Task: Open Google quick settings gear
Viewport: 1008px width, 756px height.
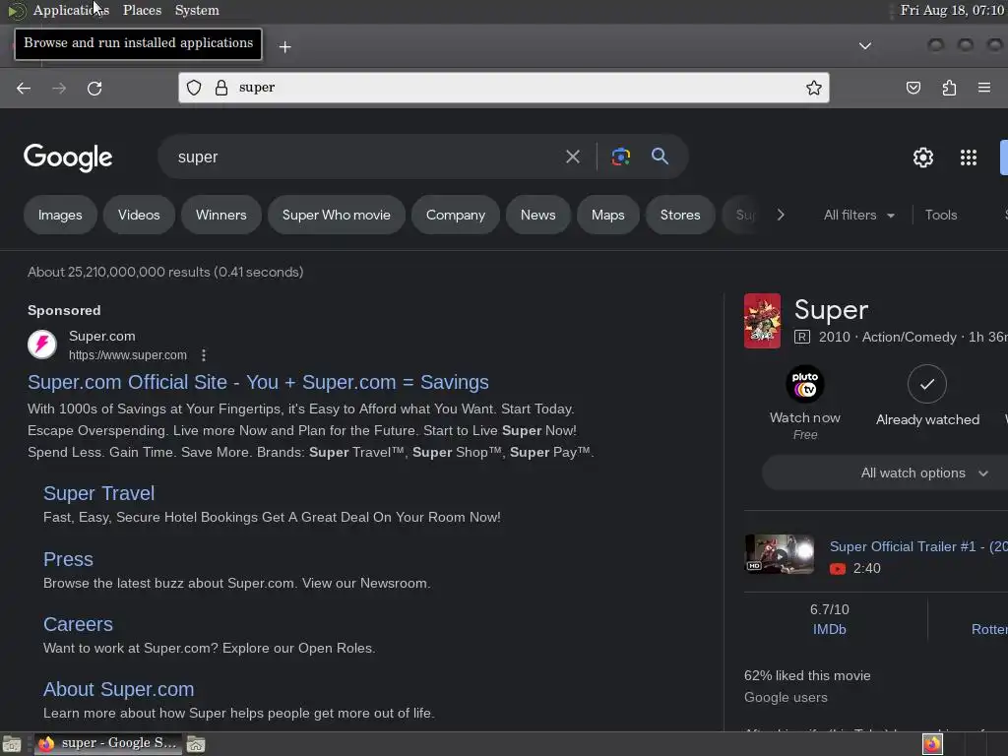Action: (x=923, y=157)
